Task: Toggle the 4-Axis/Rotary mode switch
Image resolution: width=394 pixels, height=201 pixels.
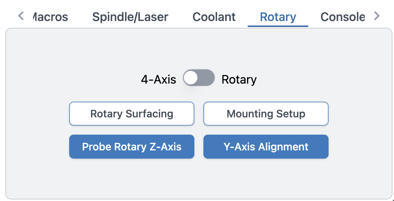Action: coord(199,78)
